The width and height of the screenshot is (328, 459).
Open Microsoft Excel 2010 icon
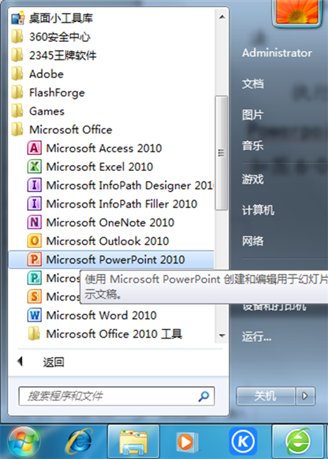pyautogui.click(x=34, y=167)
